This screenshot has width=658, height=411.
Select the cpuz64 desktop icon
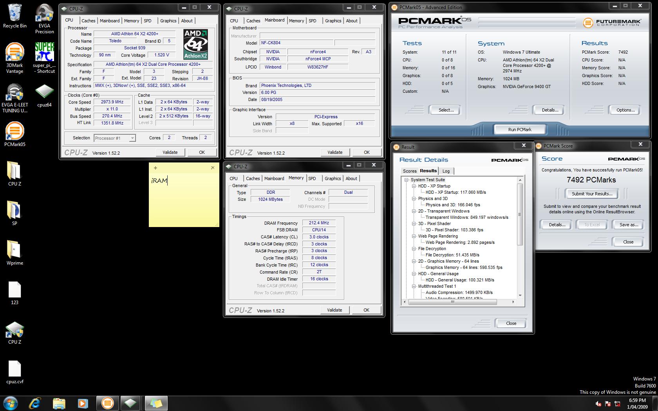pos(44,95)
